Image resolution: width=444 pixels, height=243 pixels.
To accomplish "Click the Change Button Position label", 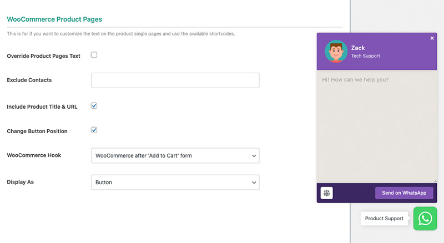I will coord(37,131).
